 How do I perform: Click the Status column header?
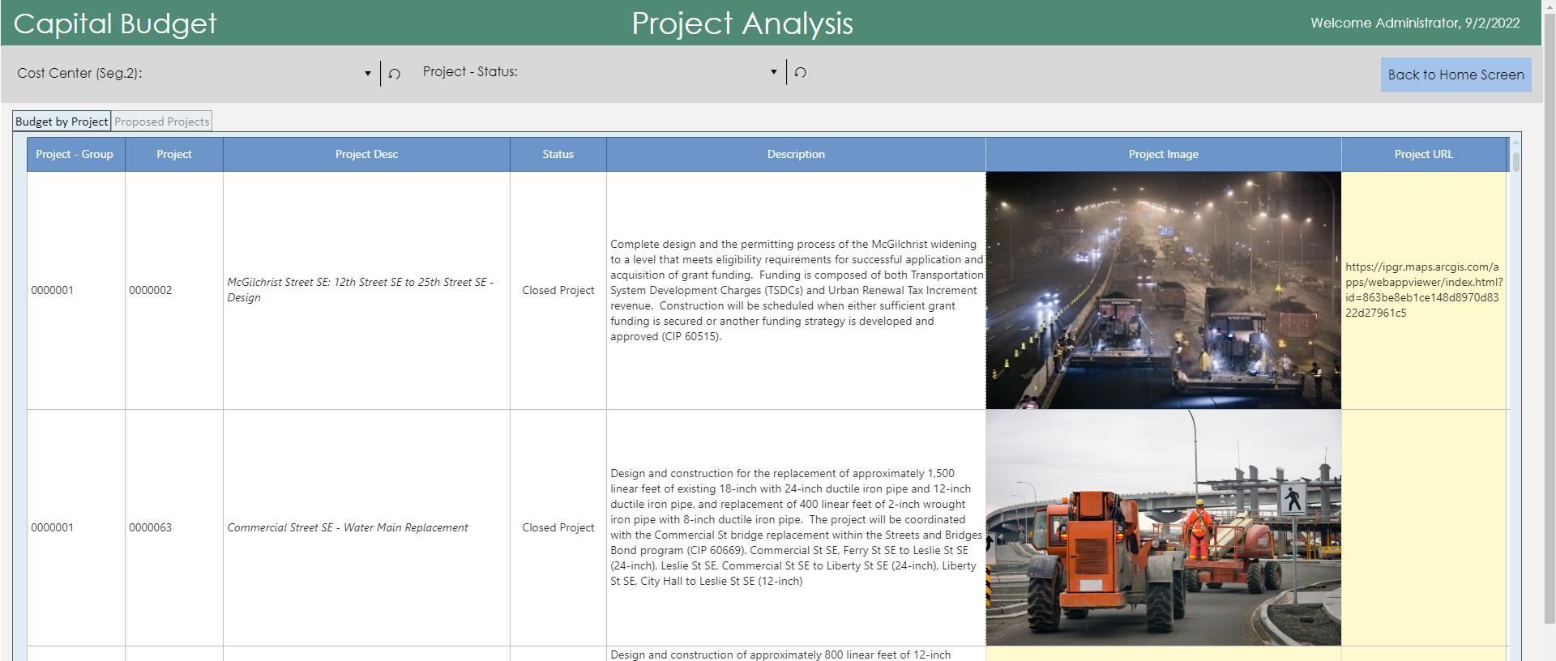pos(558,154)
